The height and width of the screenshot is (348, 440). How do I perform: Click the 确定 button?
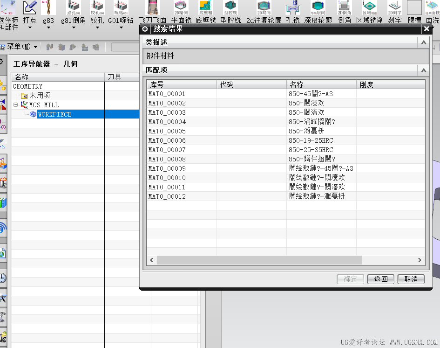point(351,279)
